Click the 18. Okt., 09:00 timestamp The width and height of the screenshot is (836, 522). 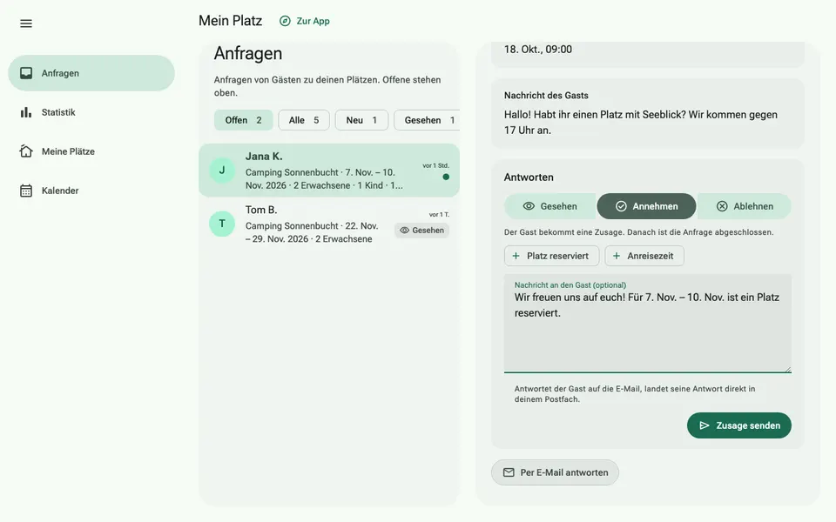click(x=538, y=49)
